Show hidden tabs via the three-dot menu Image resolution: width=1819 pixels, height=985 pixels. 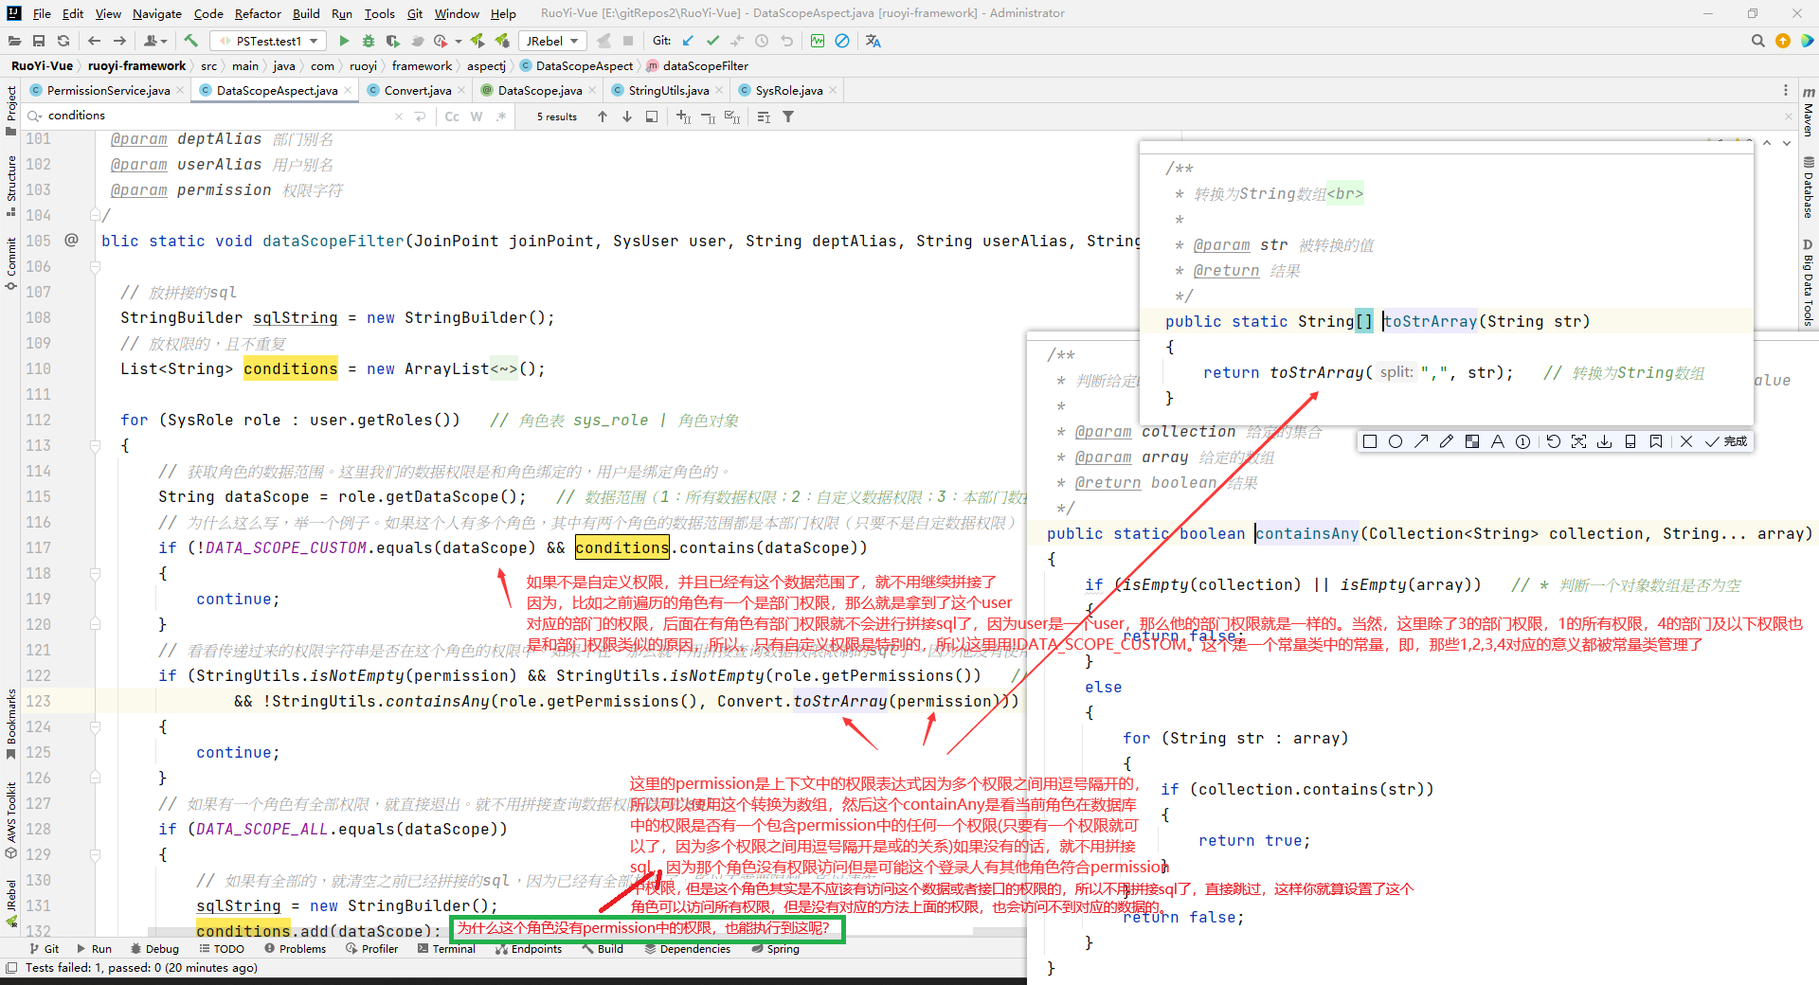[1786, 90]
